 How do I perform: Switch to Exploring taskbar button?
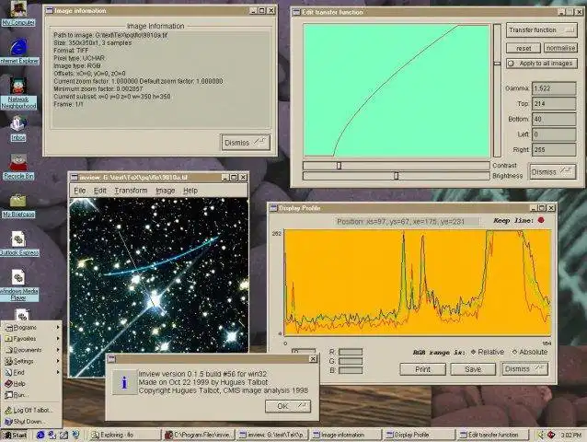(x=125, y=435)
